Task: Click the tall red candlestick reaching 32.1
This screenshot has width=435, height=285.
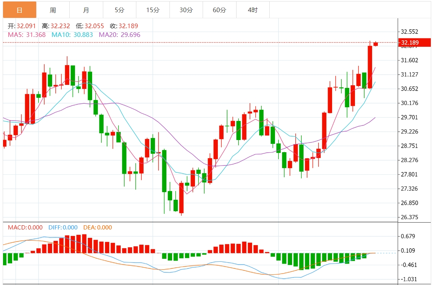Action: pyautogui.click(x=370, y=67)
